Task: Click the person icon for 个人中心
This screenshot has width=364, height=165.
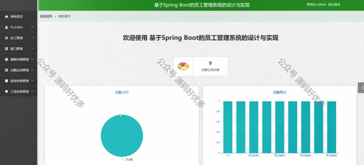Action: (x=6, y=27)
